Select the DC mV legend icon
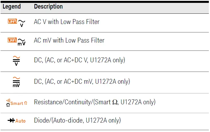210x132 pixels. click(17, 81)
